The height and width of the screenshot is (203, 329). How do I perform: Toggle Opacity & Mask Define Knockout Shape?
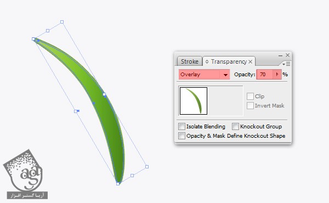click(181, 136)
